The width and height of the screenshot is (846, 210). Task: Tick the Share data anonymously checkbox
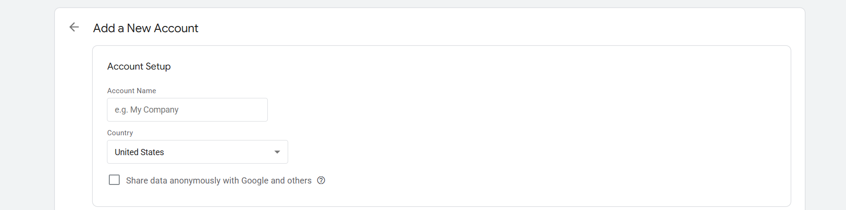click(x=114, y=180)
